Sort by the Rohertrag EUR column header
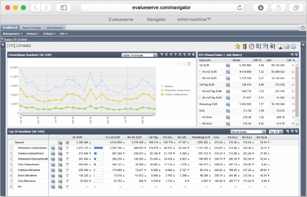 coord(201,138)
